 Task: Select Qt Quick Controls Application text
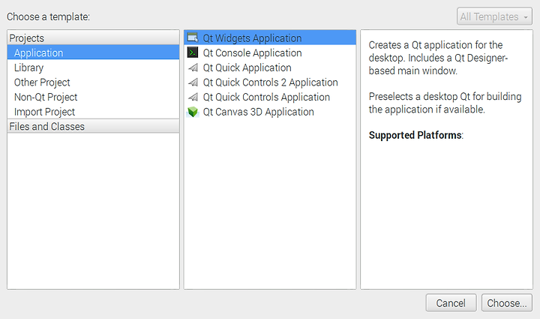[266, 98]
